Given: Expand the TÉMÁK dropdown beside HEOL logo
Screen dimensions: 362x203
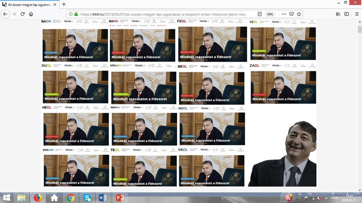Looking at the screenshot, I should 69,107.
